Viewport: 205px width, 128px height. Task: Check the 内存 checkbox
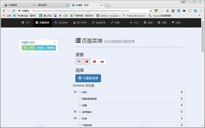(80, 92)
